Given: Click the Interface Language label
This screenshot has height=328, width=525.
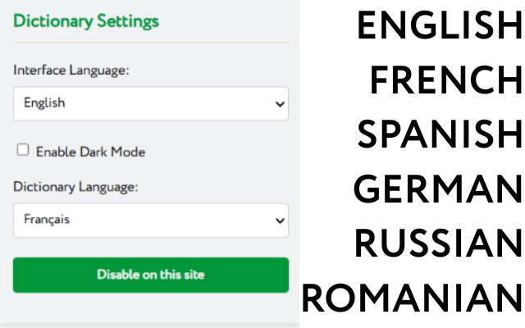Looking at the screenshot, I should [71, 71].
